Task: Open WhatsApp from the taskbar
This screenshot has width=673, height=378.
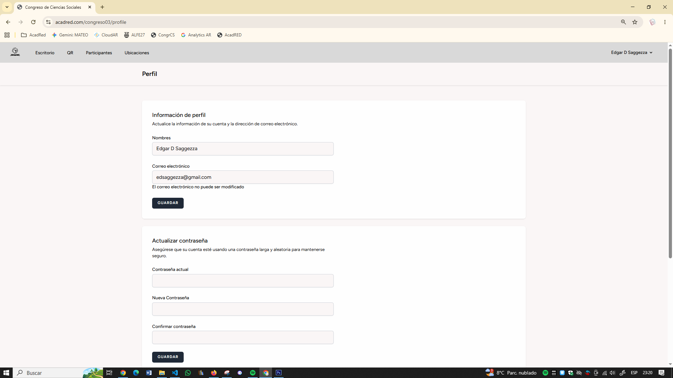Action: (188, 373)
